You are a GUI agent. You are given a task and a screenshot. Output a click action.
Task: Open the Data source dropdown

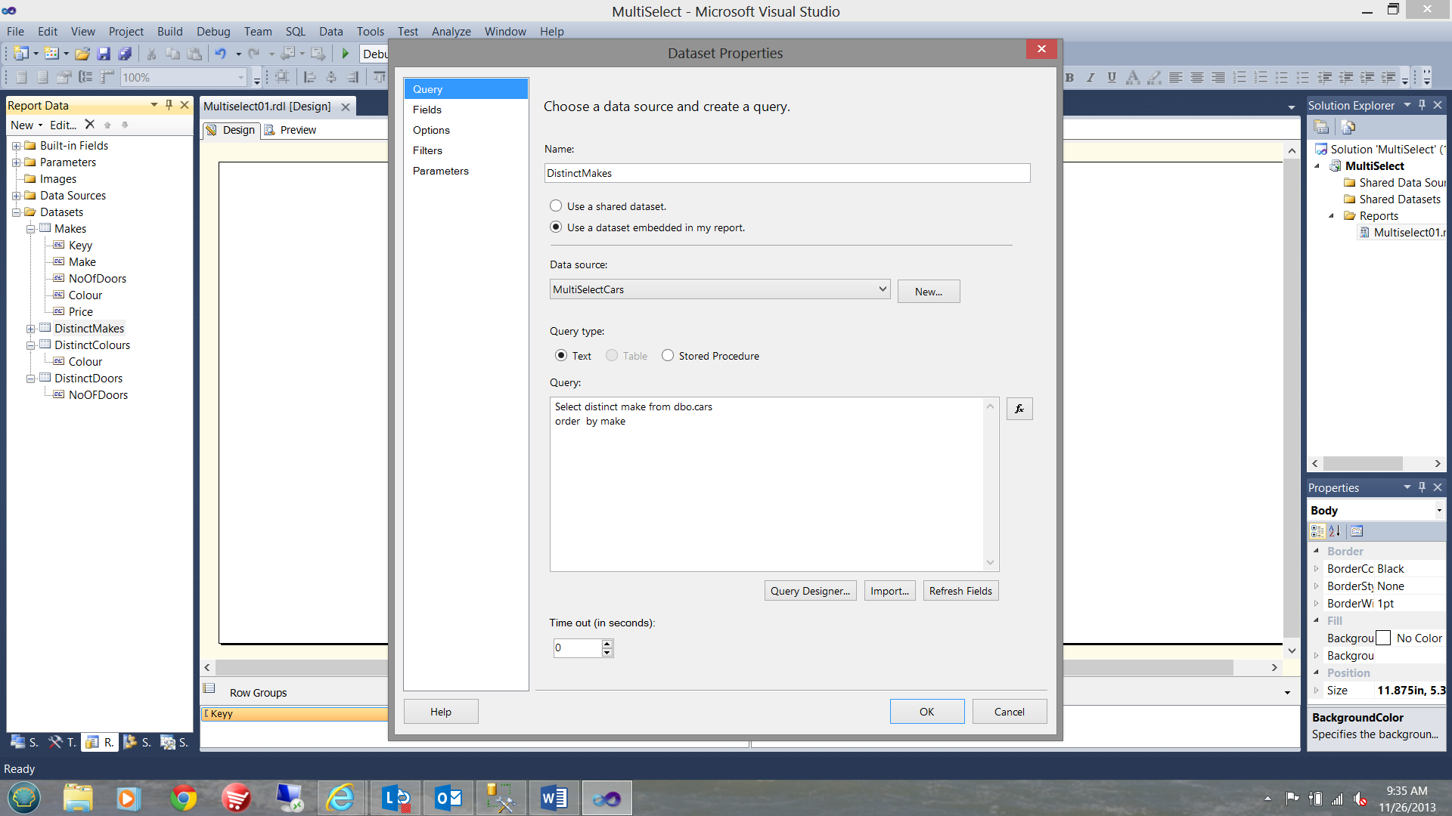(880, 289)
